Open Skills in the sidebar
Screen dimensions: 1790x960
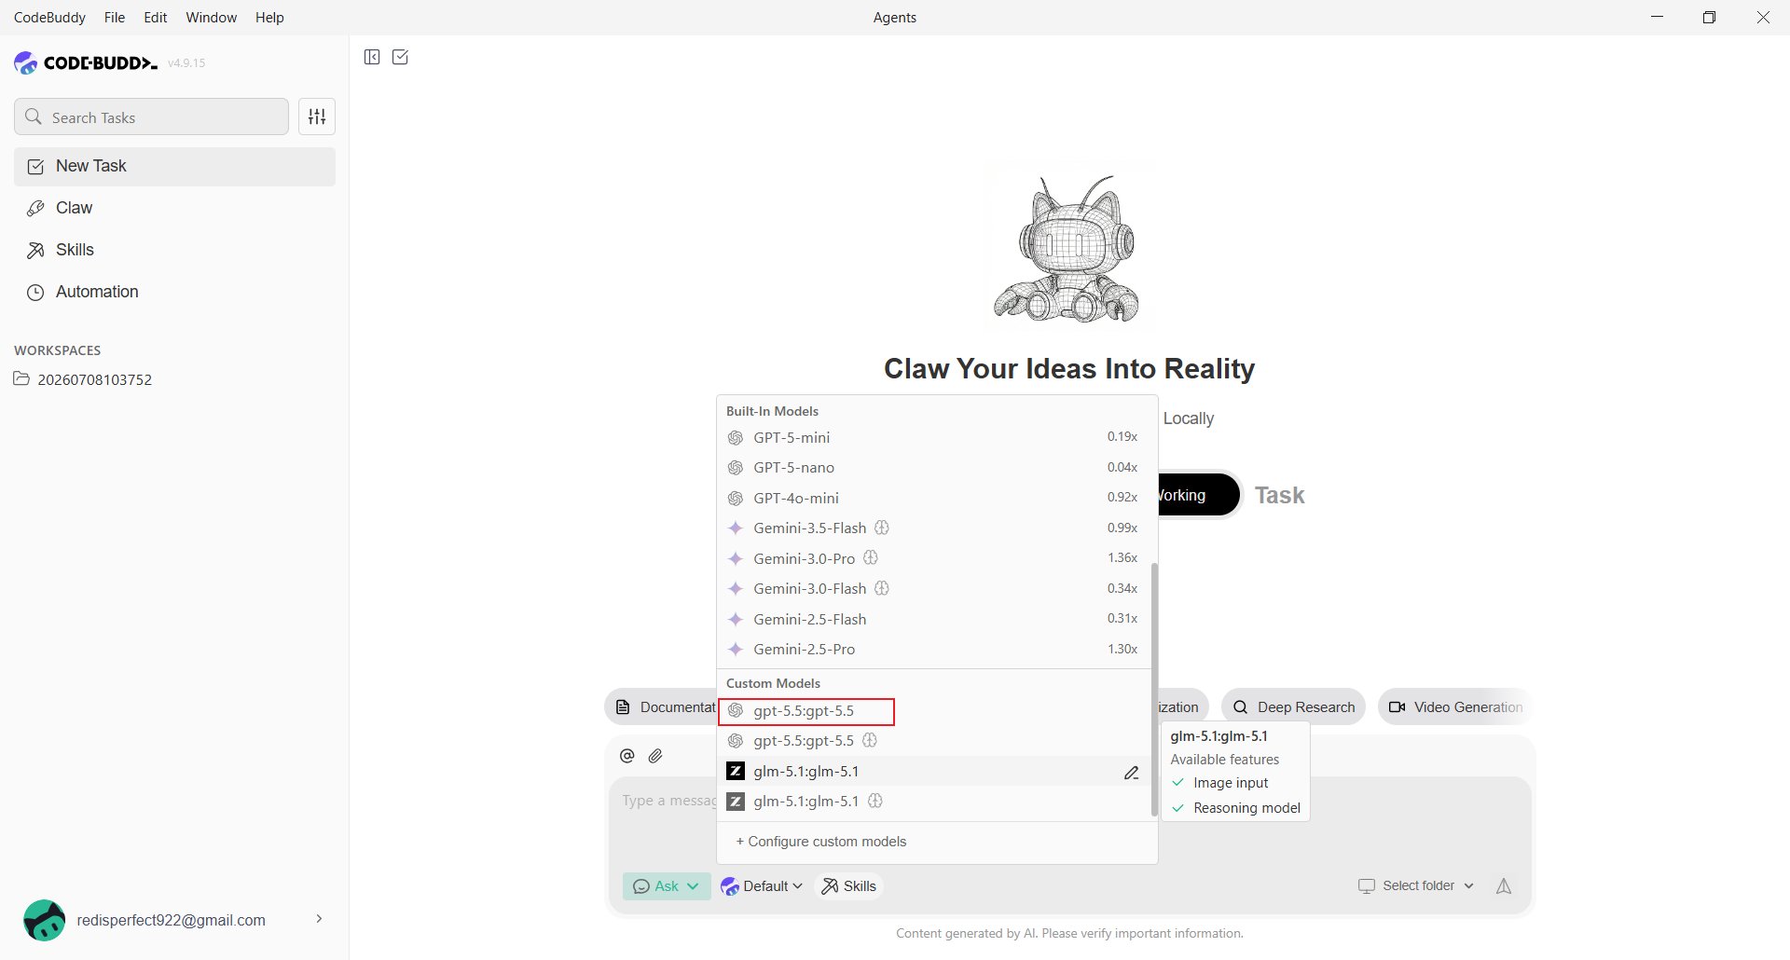coord(174,250)
